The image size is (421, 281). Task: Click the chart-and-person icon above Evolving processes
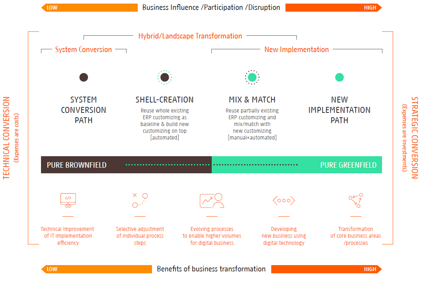212,200
